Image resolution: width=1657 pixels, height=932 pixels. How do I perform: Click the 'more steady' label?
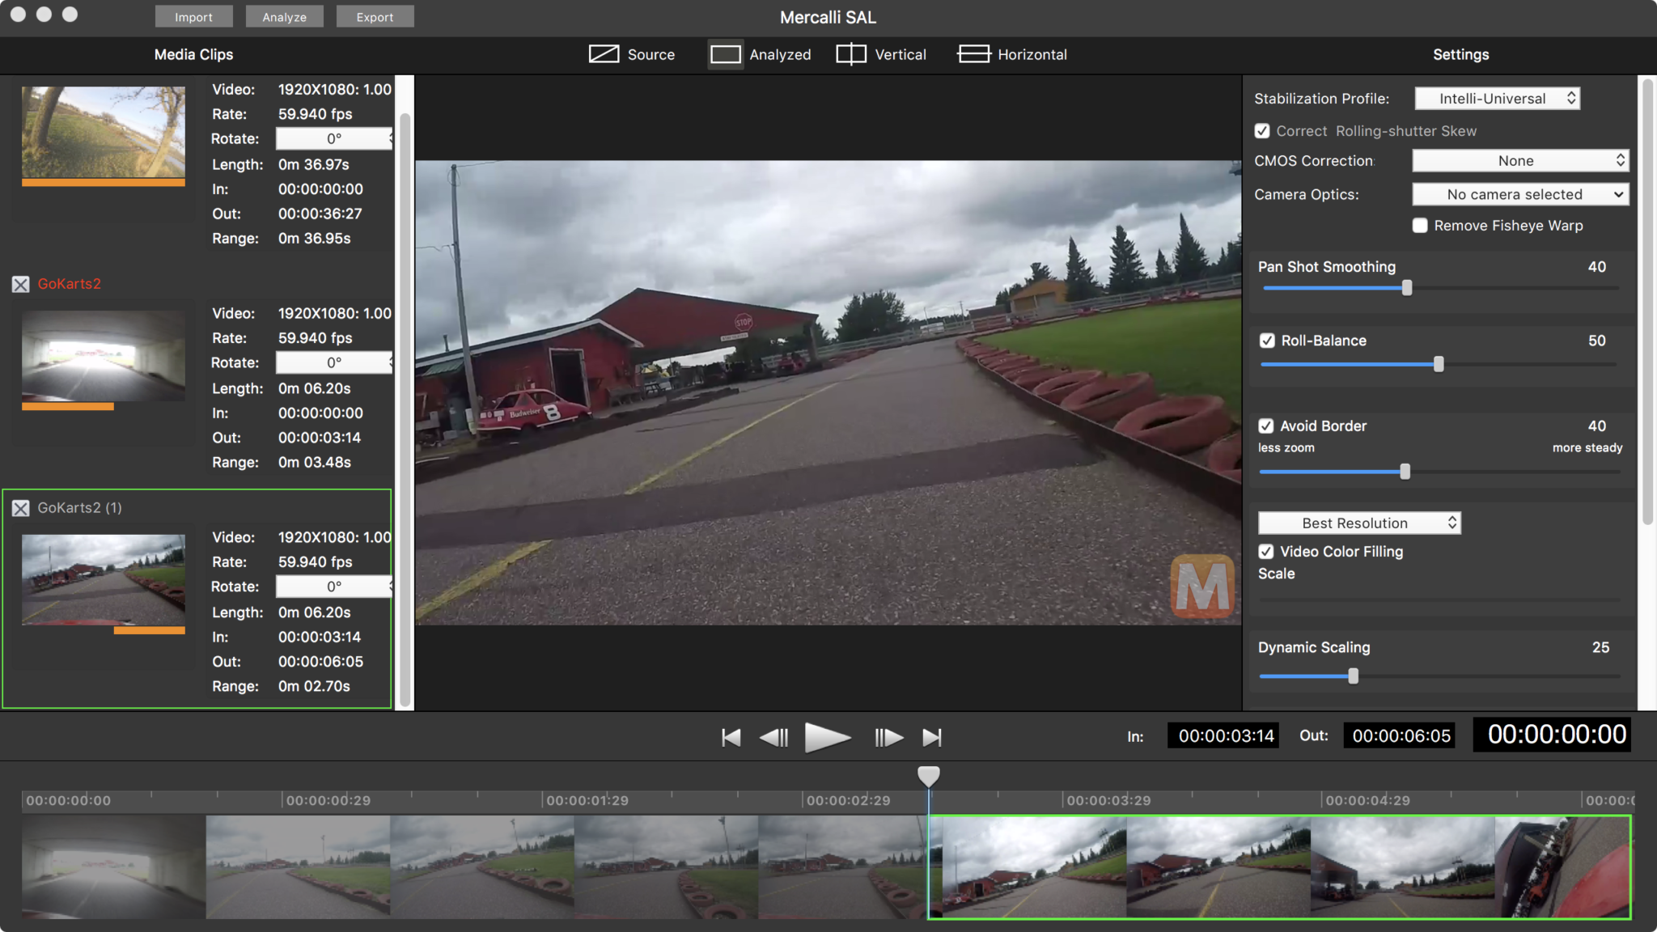[x=1587, y=447]
